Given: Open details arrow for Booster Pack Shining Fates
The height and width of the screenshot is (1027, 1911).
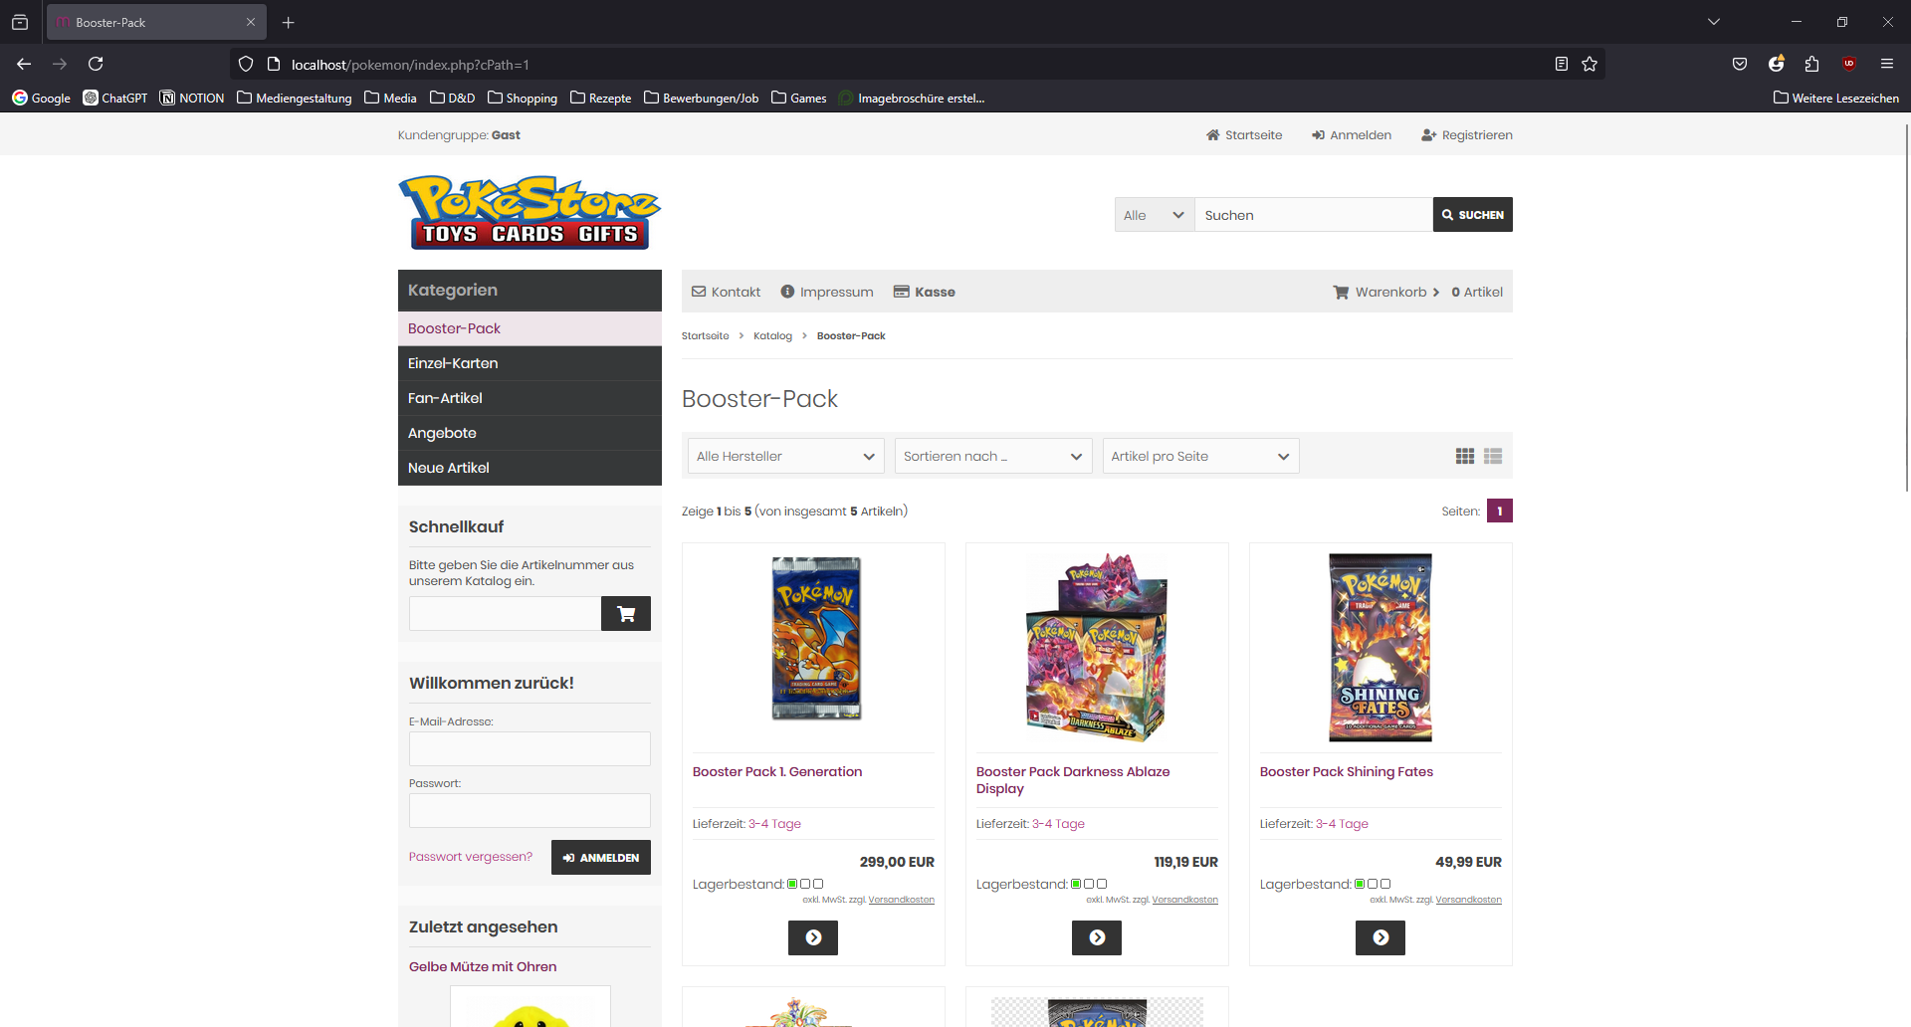Looking at the screenshot, I should (1380, 937).
